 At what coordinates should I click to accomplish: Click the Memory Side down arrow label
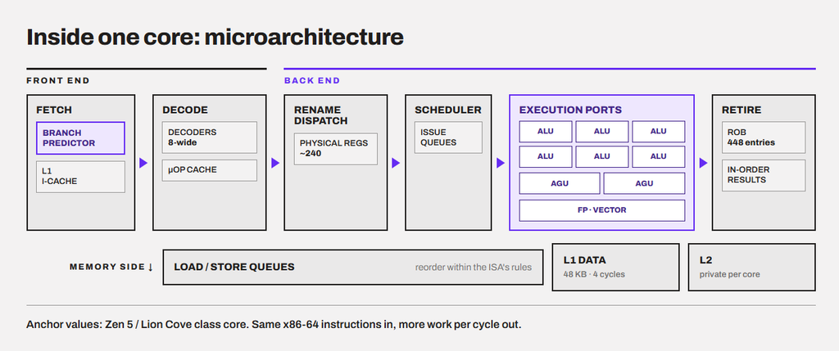(x=111, y=267)
